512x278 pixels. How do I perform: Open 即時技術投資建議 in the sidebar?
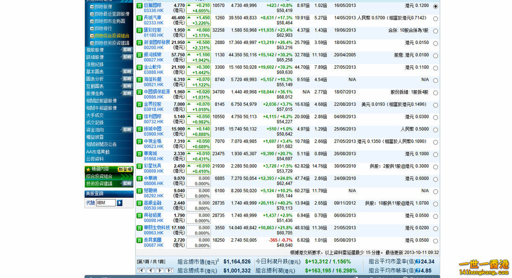[x=112, y=43]
